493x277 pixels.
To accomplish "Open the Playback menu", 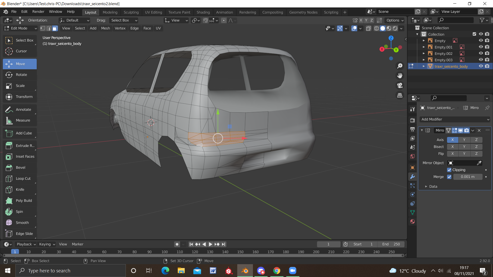I will [26, 244].
